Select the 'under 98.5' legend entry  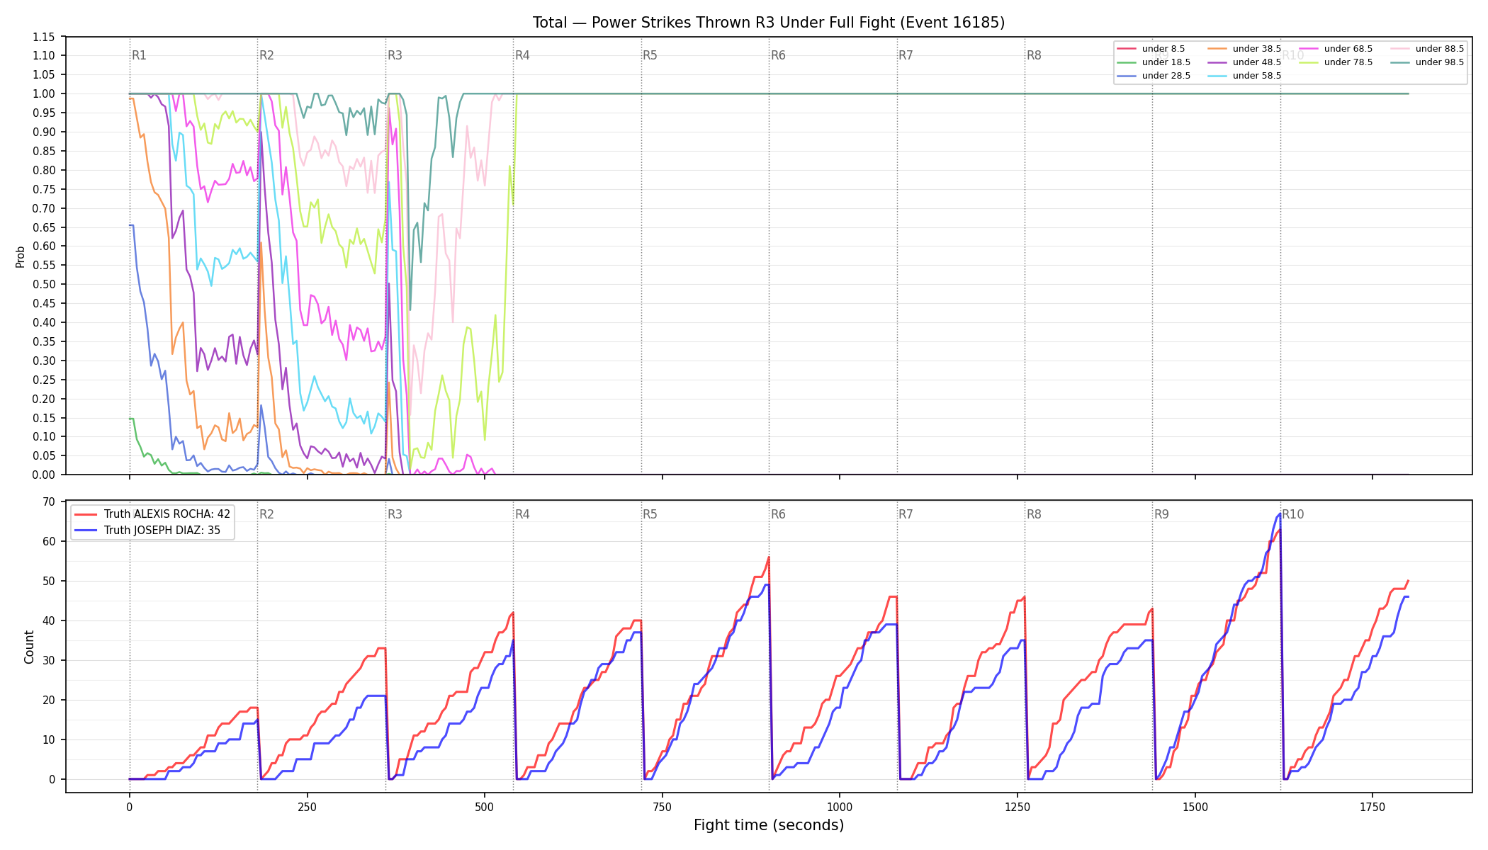click(1428, 62)
